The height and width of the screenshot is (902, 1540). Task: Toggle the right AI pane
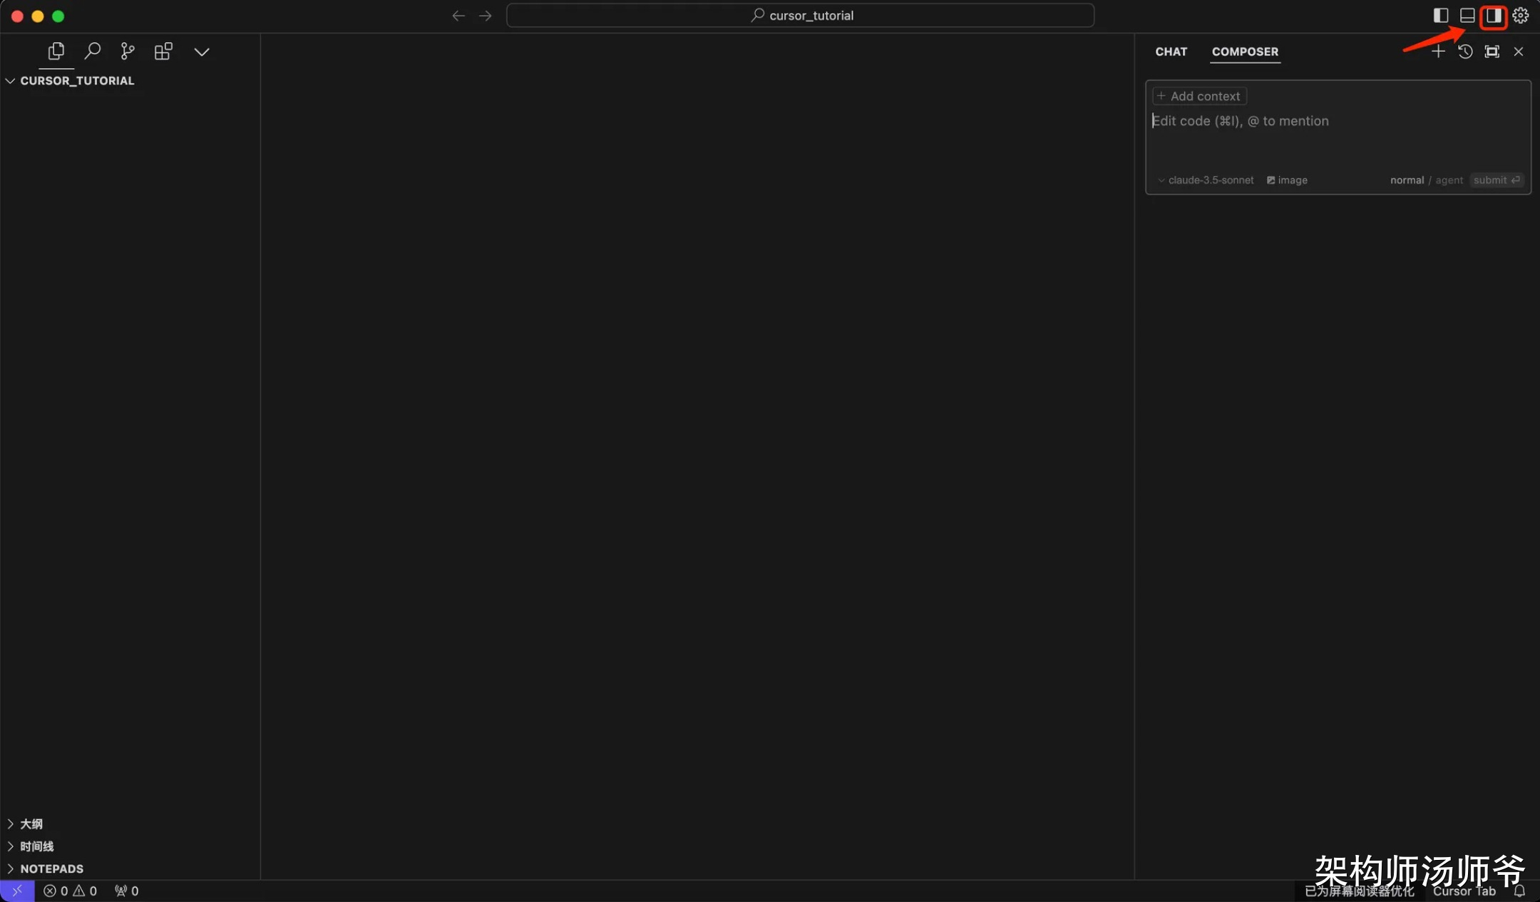tap(1493, 16)
